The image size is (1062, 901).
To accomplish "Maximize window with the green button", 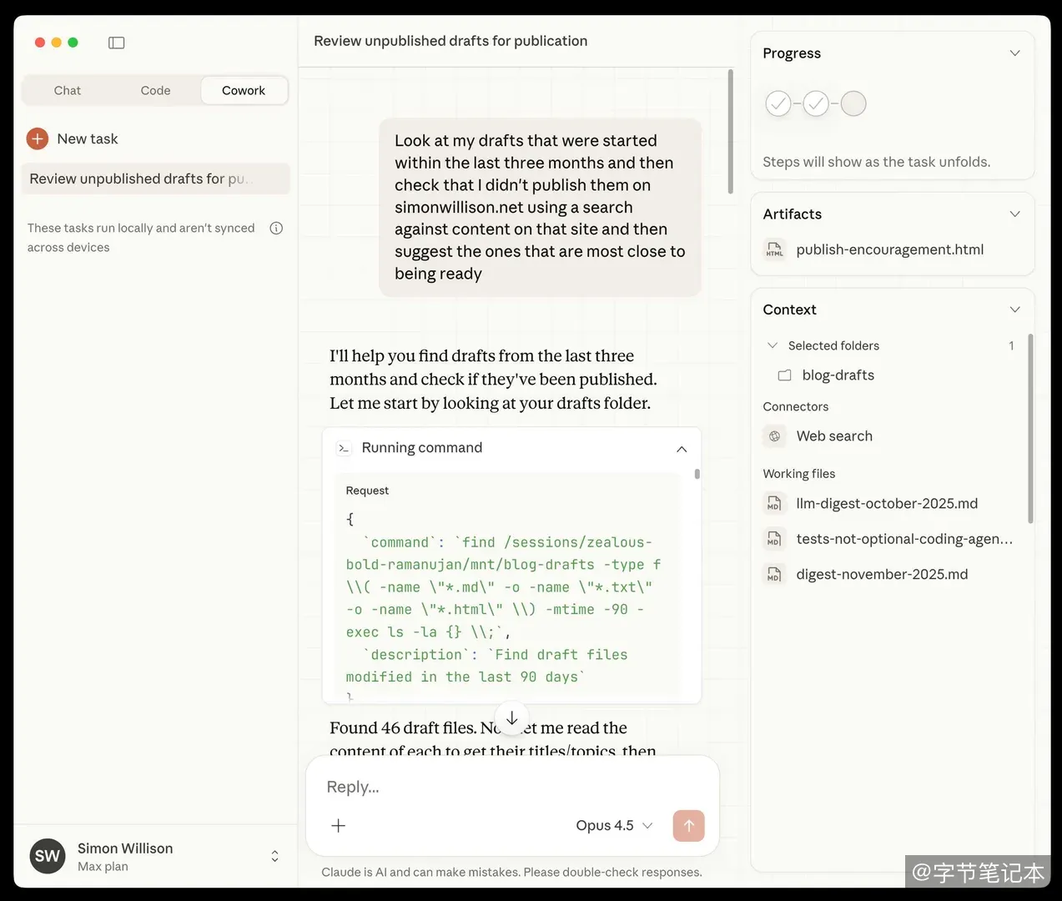I will click(x=73, y=43).
